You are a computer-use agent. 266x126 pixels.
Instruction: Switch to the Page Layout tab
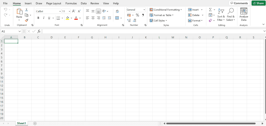[x=54, y=3]
